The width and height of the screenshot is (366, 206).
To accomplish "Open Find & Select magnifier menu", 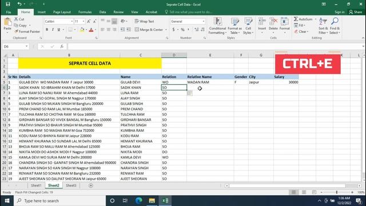I will click(x=335, y=26).
